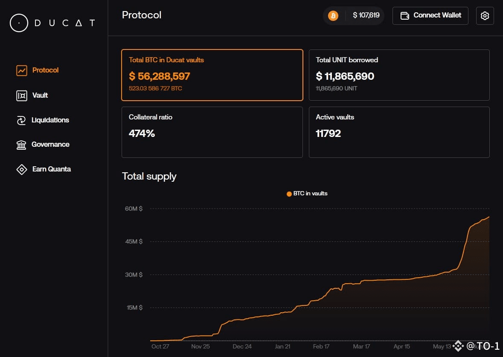Screen dimensions: 503x357
Task: Click the Connect Wallet button
Action: tap(430, 16)
